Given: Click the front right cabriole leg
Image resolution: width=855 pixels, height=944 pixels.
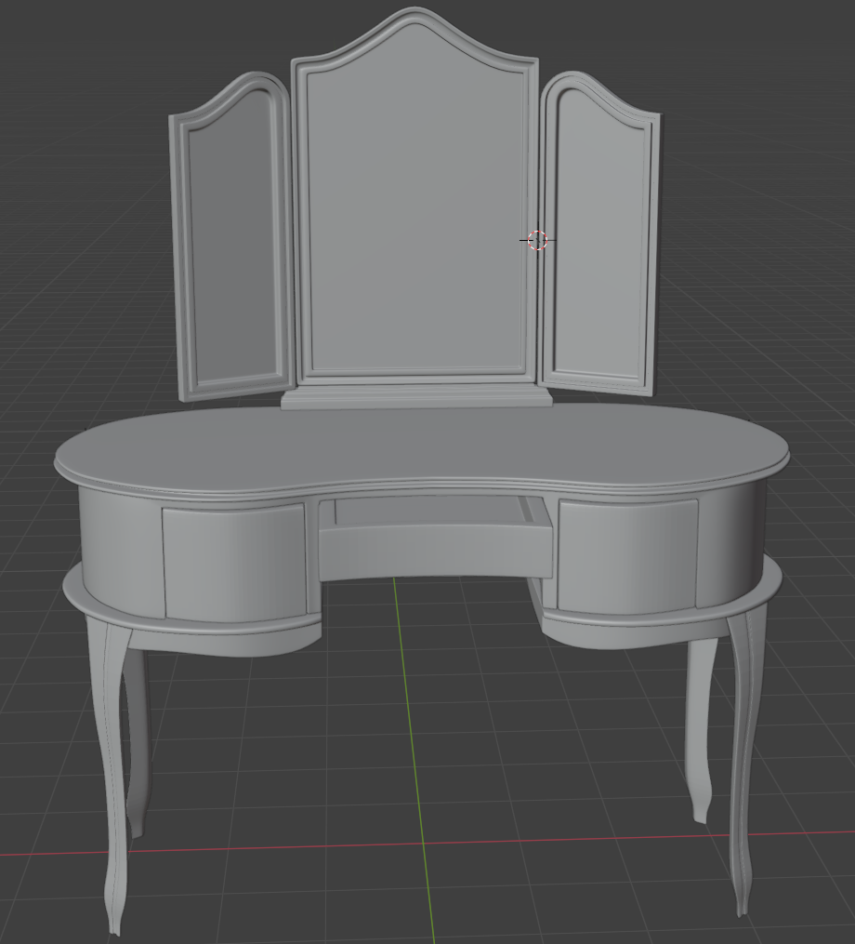Looking at the screenshot, I should (x=746, y=759).
